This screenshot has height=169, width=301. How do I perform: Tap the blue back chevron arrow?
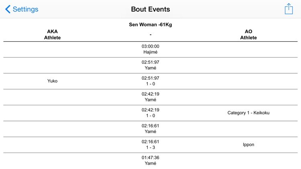click(x=8, y=9)
